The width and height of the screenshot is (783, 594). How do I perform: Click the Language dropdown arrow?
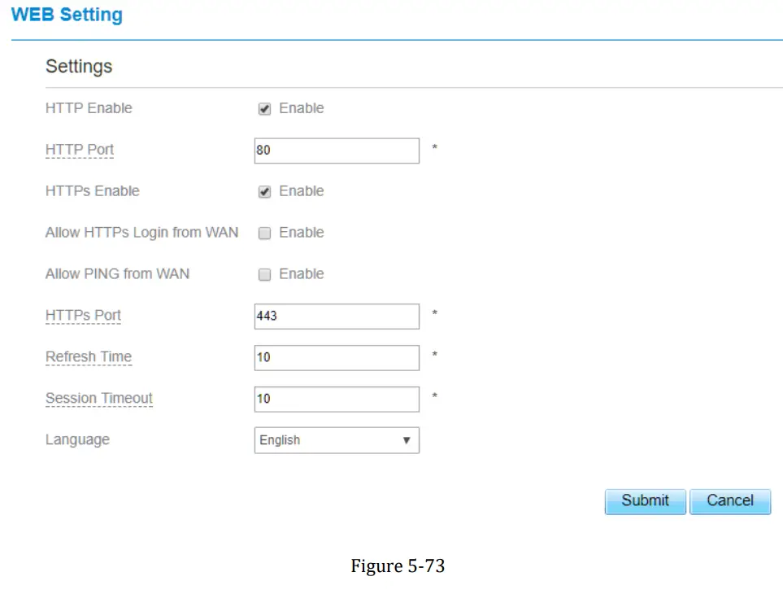click(407, 440)
